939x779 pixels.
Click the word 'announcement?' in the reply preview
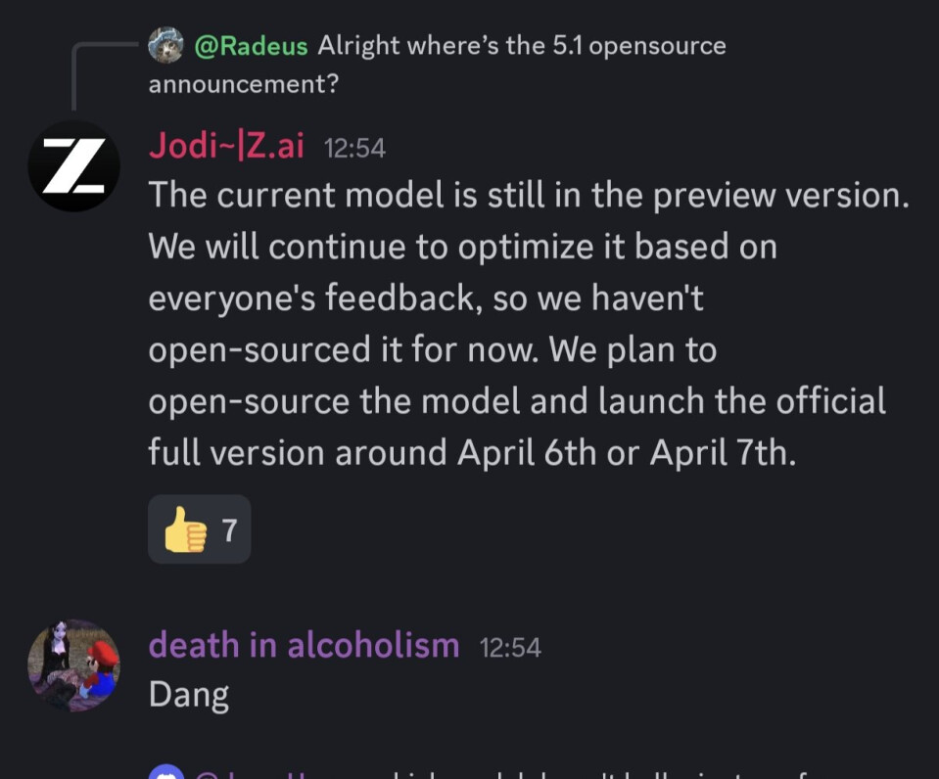(244, 84)
